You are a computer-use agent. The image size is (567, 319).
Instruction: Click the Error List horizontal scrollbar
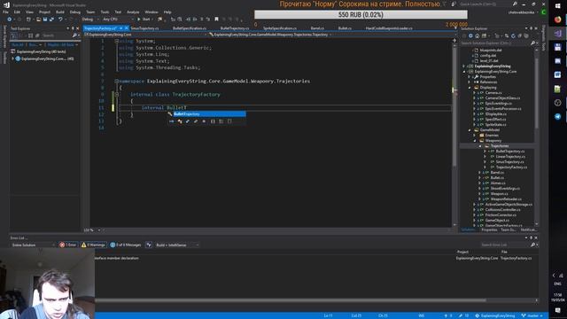[x=290, y=300]
